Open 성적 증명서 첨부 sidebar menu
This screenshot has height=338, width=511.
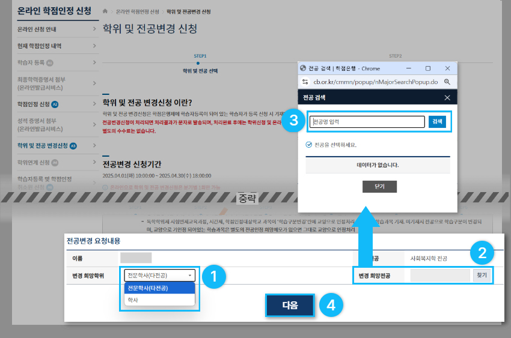pyautogui.click(x=57, y=125)
